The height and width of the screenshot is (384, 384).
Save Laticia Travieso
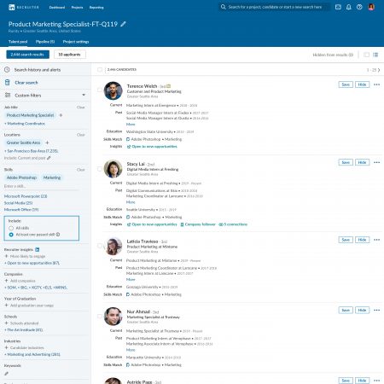(346, 240)
